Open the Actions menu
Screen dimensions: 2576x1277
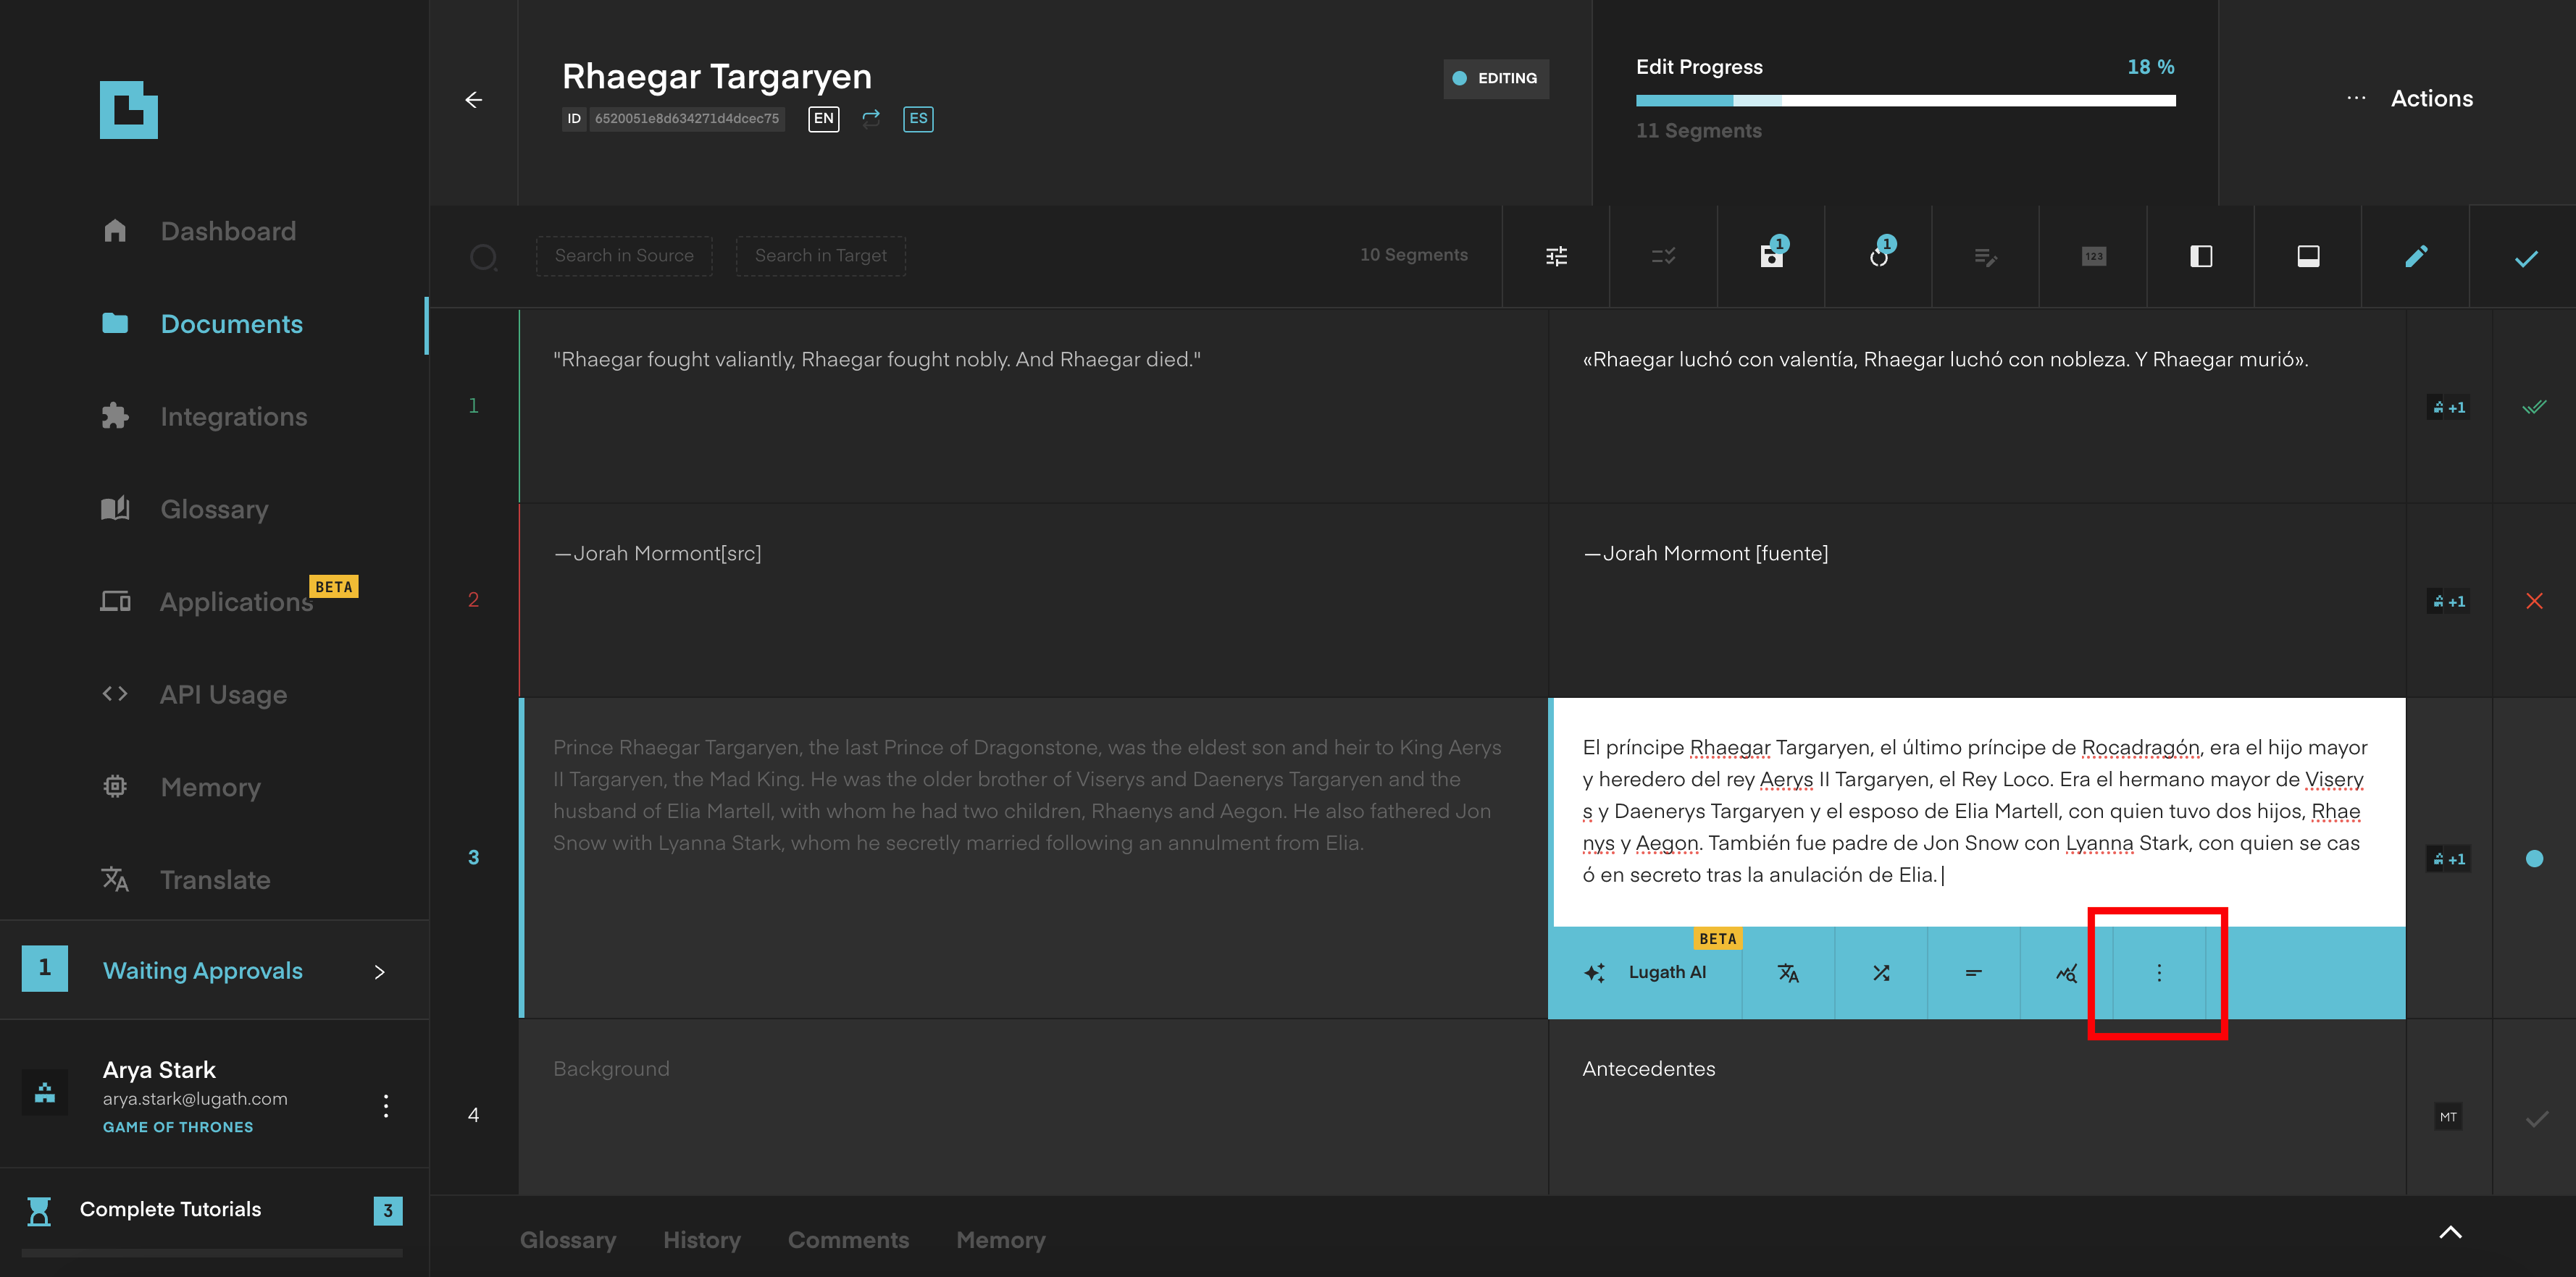[x=2409, y=98]
